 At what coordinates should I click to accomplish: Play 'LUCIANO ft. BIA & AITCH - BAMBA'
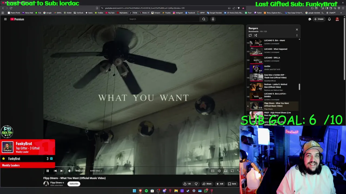pos(272,96)
